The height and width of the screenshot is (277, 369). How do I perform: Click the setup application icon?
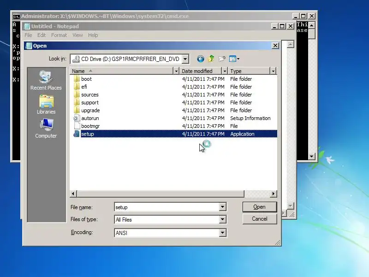pos(77,134)
